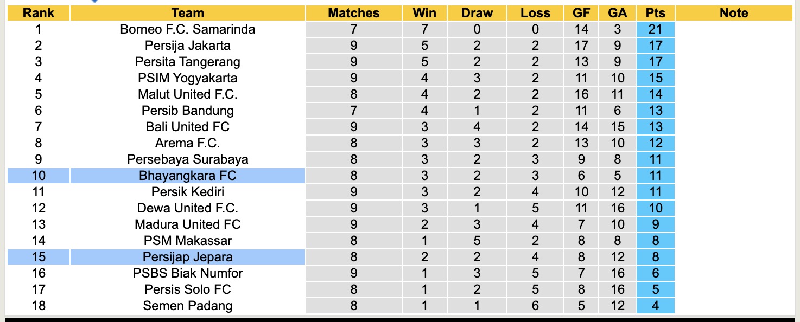Open the Persijap Jepara team entry
800x322 pixels.
pyautogui.click(x=188, y=257)
